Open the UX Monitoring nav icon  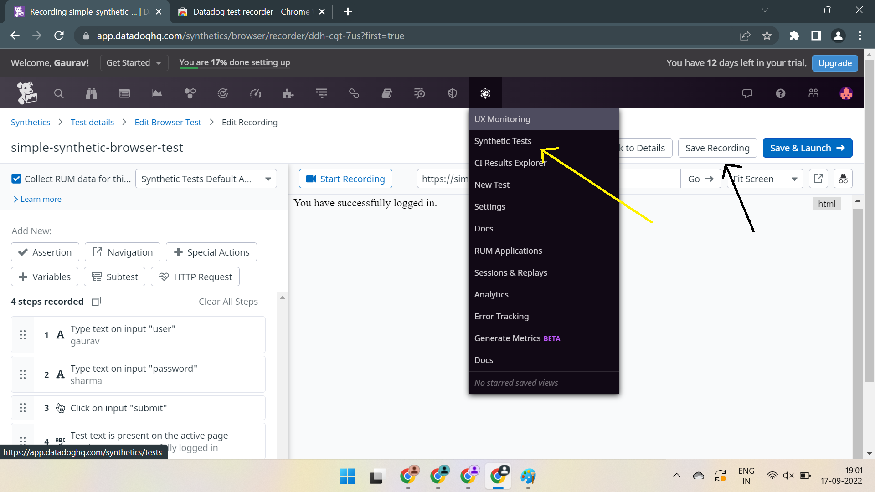tap(485, 93)
